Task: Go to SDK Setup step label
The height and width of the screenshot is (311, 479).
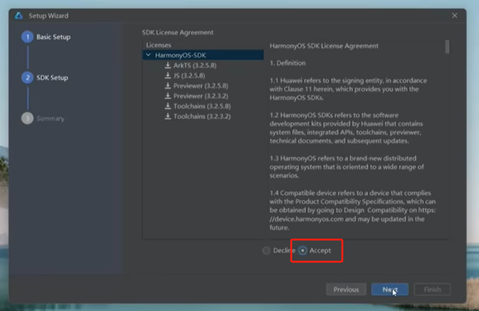Action: coord(52,78)
